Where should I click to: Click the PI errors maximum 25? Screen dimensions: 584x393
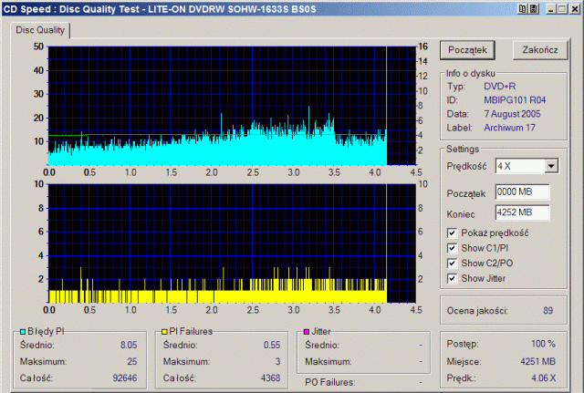point(131,361)
